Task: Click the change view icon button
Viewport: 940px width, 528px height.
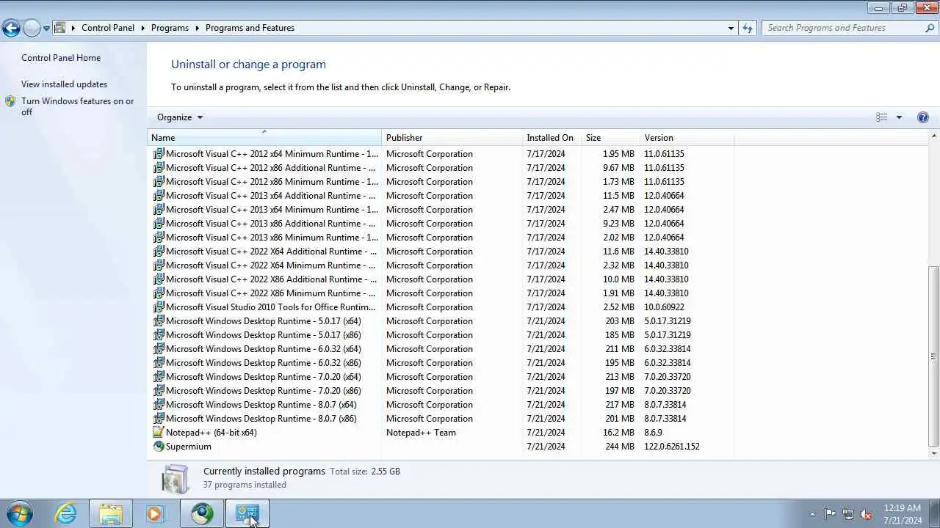Action: pos(882,117)
